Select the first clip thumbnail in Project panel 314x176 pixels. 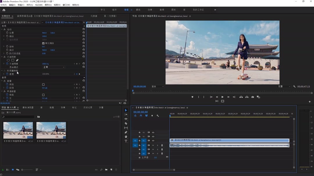(x=18, y=131)
